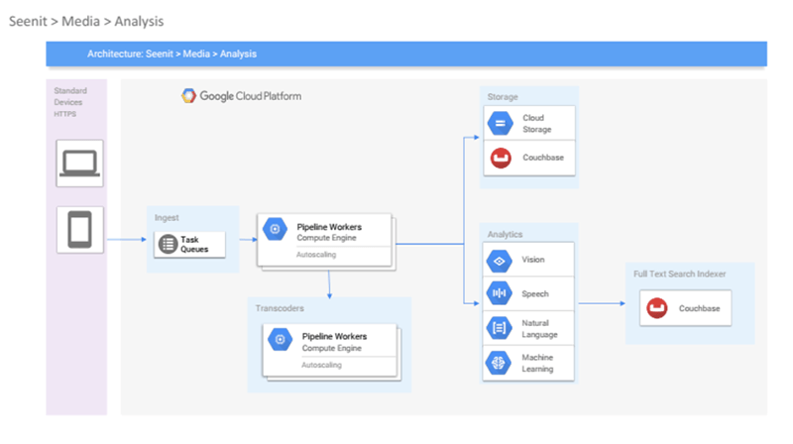The height and width of the screenshot is (444, 793).
Task: Click the Cloud Storage hexagon icon
Action: [x=501, y=124]
